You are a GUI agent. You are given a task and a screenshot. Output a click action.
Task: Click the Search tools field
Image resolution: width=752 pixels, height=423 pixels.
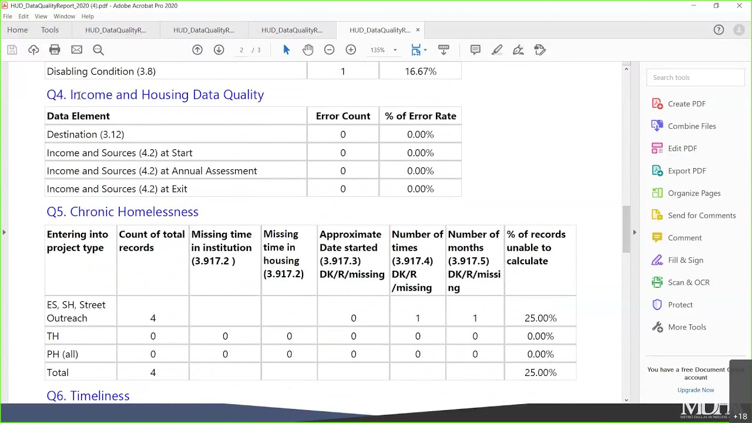[695, 78]
